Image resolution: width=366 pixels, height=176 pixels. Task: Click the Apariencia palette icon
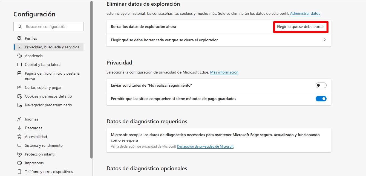point(19,56)
